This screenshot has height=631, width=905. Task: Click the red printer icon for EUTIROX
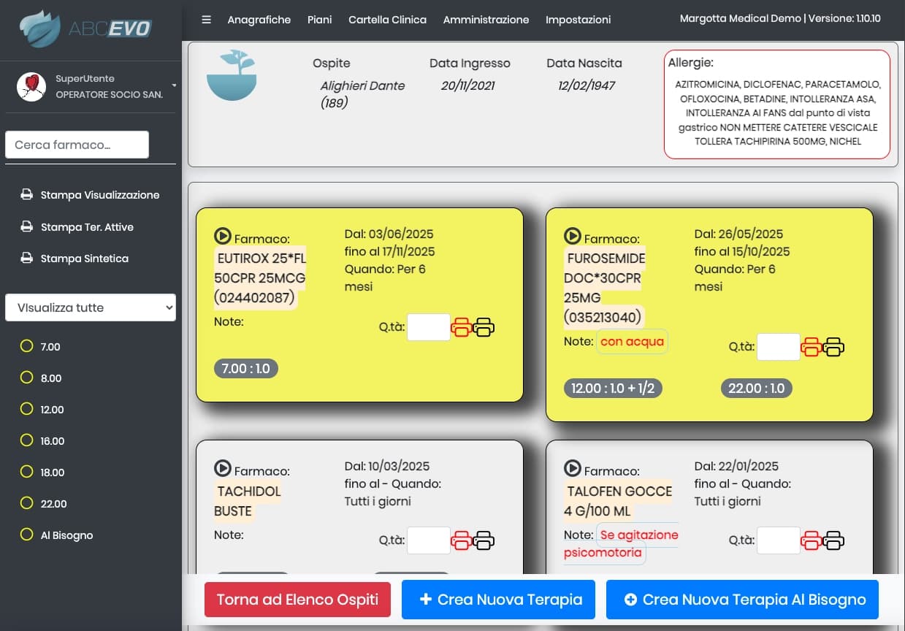click(x=461, y=328)
